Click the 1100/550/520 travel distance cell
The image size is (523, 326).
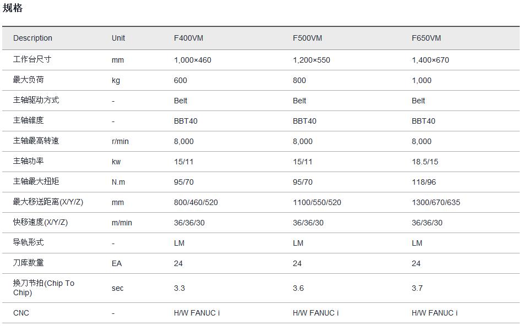pyautogui.click(x=317, y=202)
